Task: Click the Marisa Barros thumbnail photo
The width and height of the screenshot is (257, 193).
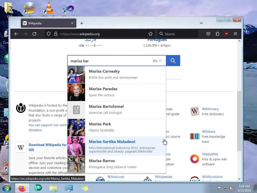Action: pos(76,164)
